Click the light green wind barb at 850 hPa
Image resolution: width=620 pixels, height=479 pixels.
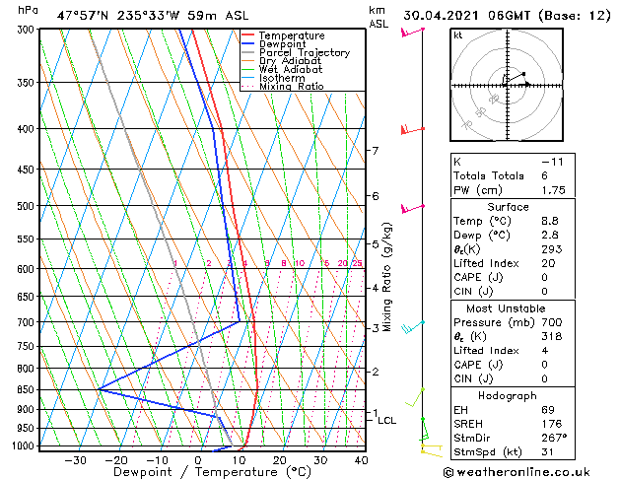(415, 397)
